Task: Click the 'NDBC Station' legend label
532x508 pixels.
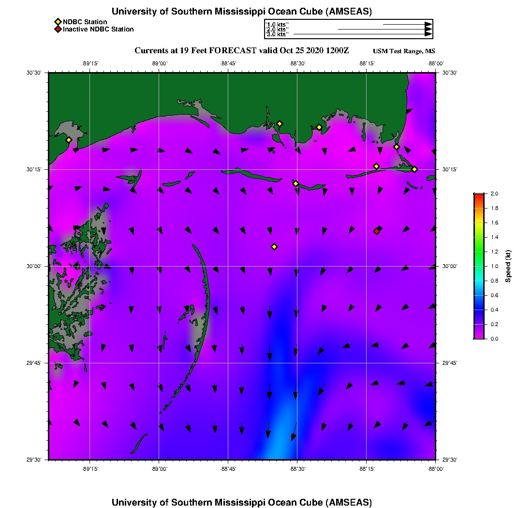Action: pos(85,22)
